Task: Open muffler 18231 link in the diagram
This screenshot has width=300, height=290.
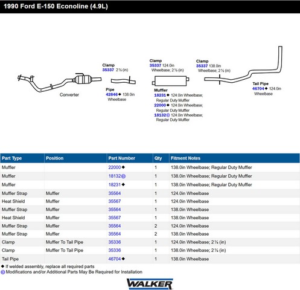Action: 160,95
